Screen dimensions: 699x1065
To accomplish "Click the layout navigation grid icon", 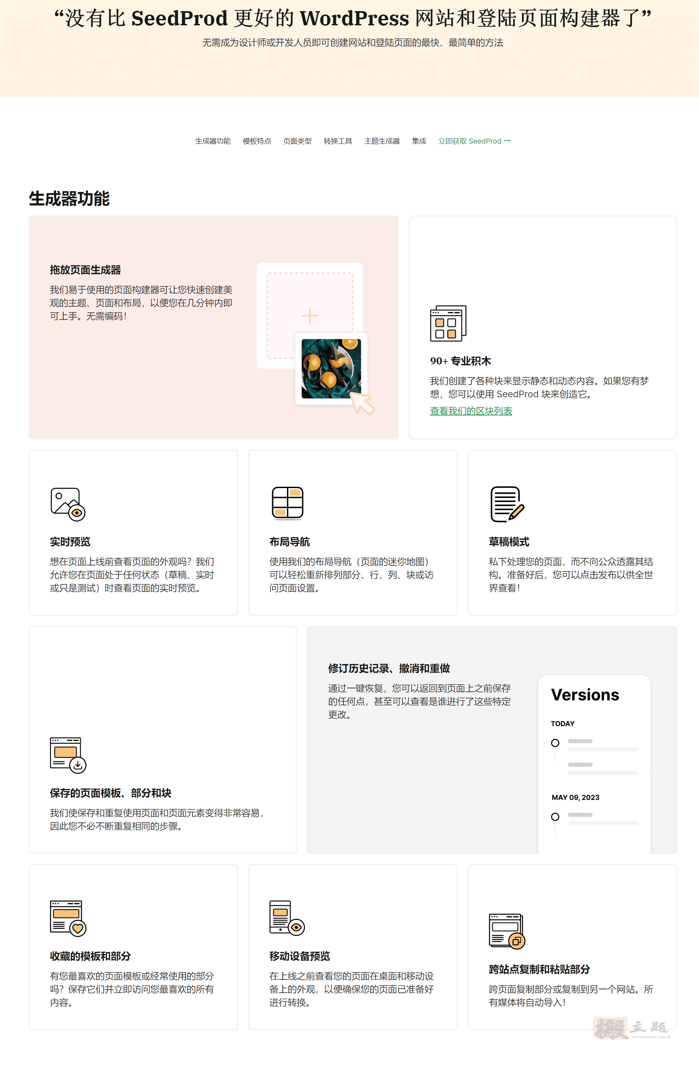I will tap(288, 503).
